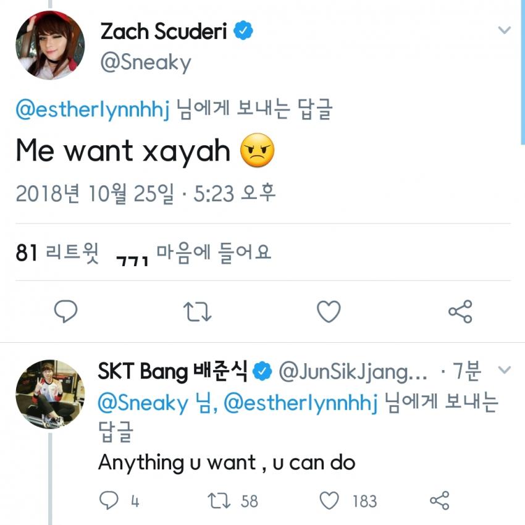Viewport: 525px width, 525px height.
Task: Click the reply icon on SKT Bang's reply
Action: [x=109, y=500]
